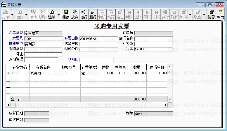Image resolution: width=227 pixels, height=131 pixels.
Task: Click the 发票类型 field showing 专用发票
Action: pos(43,33)
